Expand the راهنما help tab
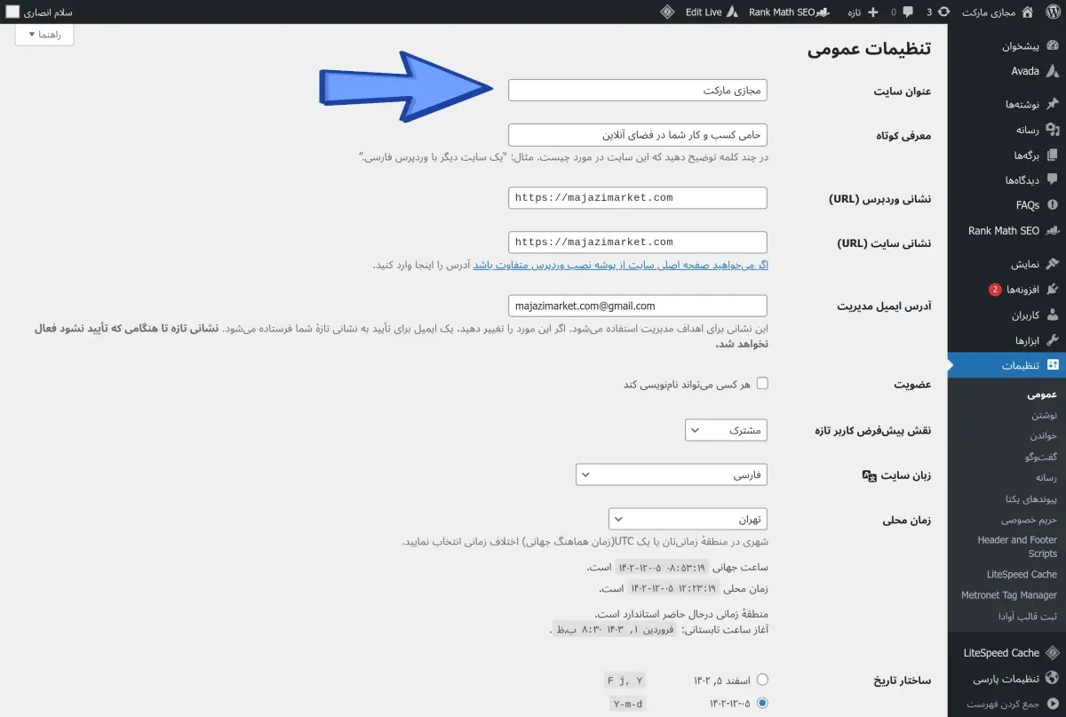1066x717 pixels. (44, 35)
